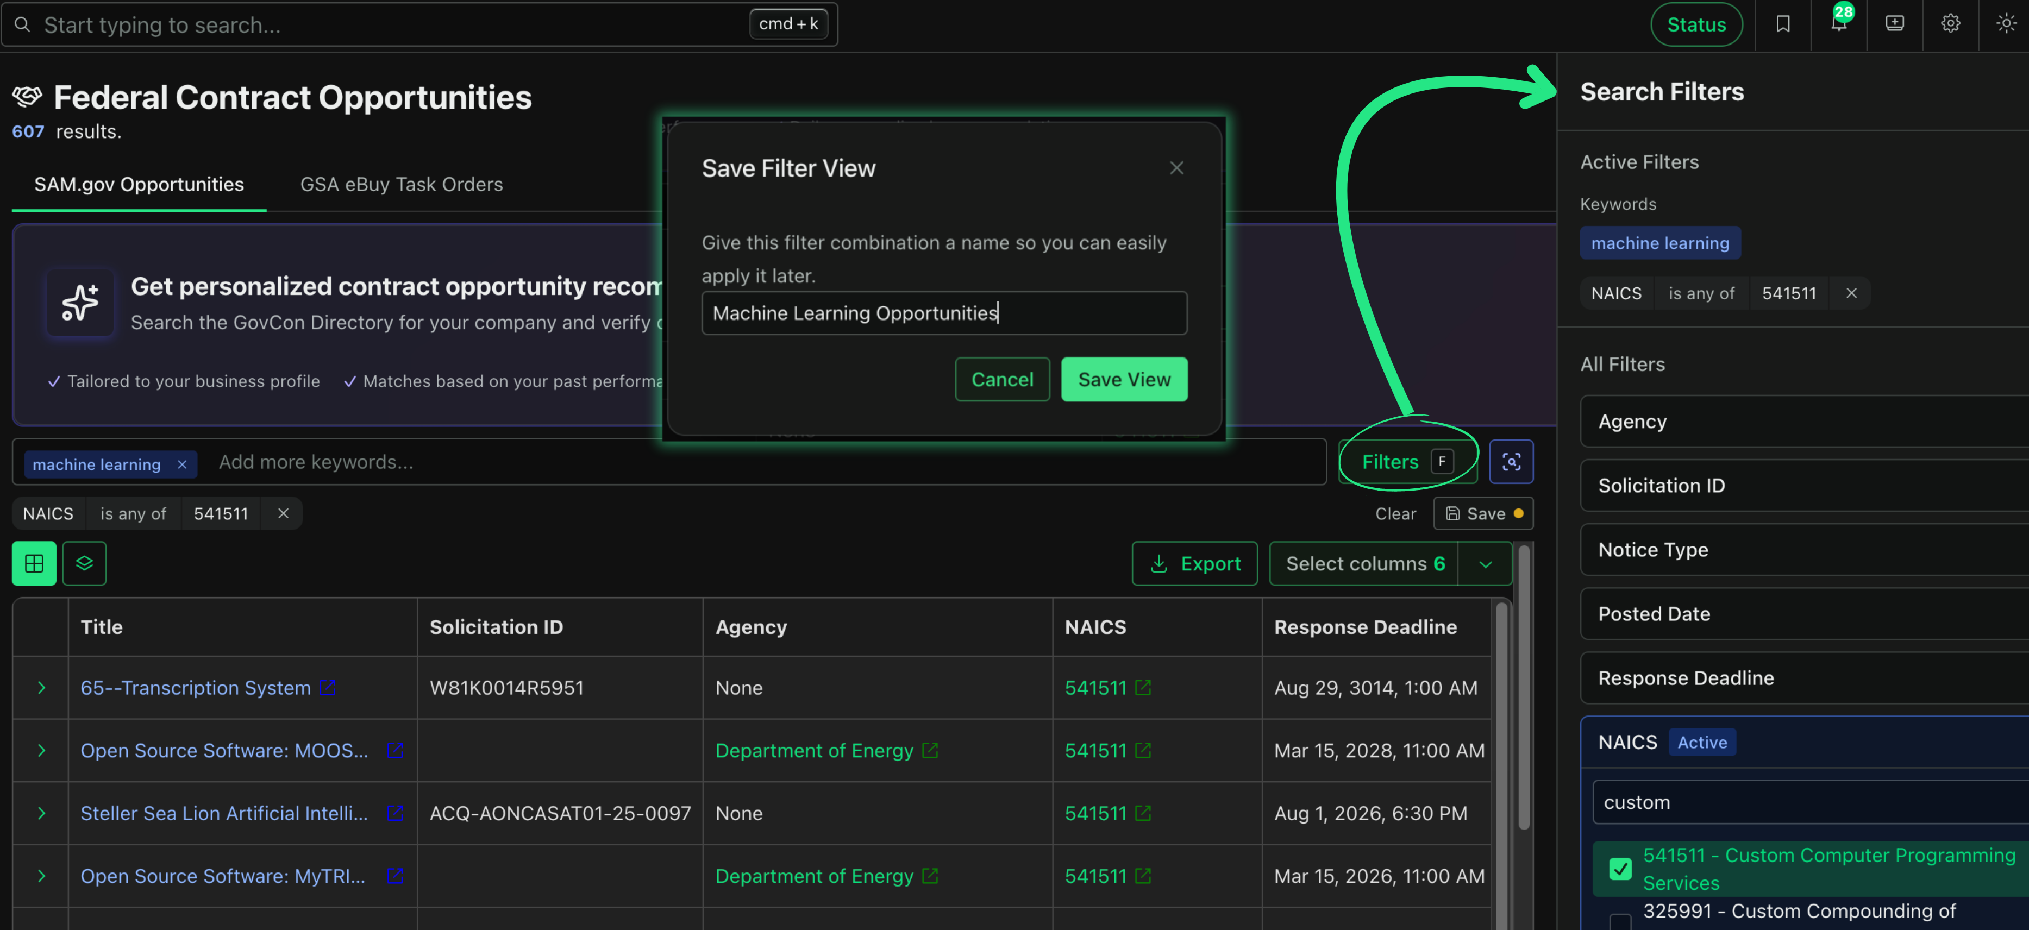
Task: Switch to GSA eBuy Task Orders tab
Action: [401, 184]
